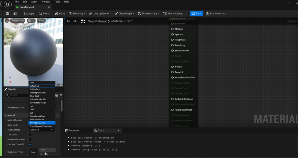Uncheck Cast Ray Traced Shadows
The height and width of the screenshot is (158, 298).
[30, 144]
